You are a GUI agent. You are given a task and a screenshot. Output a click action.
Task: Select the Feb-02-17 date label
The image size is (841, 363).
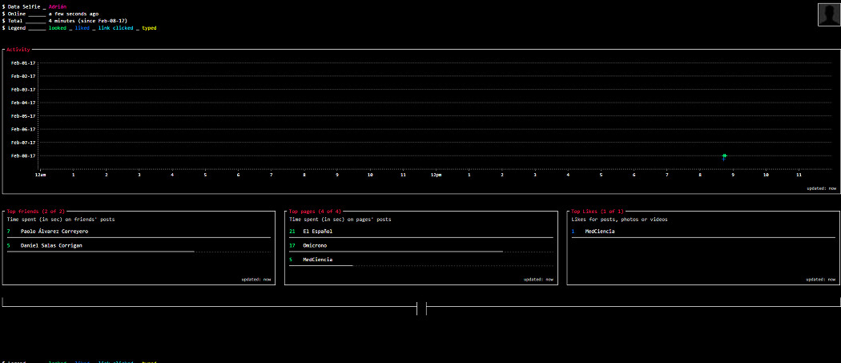coord(23,76)
